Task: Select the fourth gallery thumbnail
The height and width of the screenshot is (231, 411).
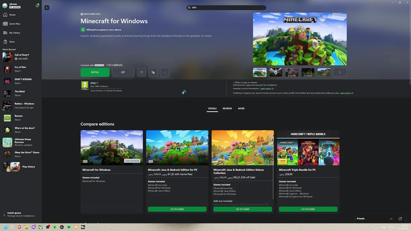Action: (x=308, y=72)
